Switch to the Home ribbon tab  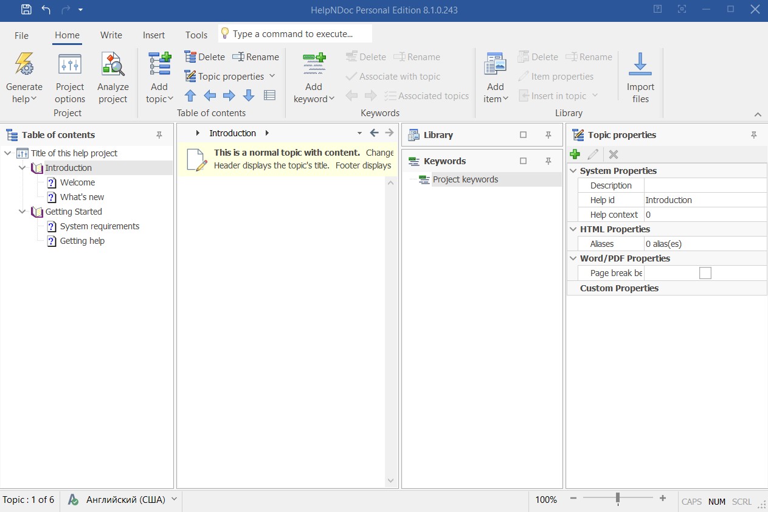pos(67,35)
